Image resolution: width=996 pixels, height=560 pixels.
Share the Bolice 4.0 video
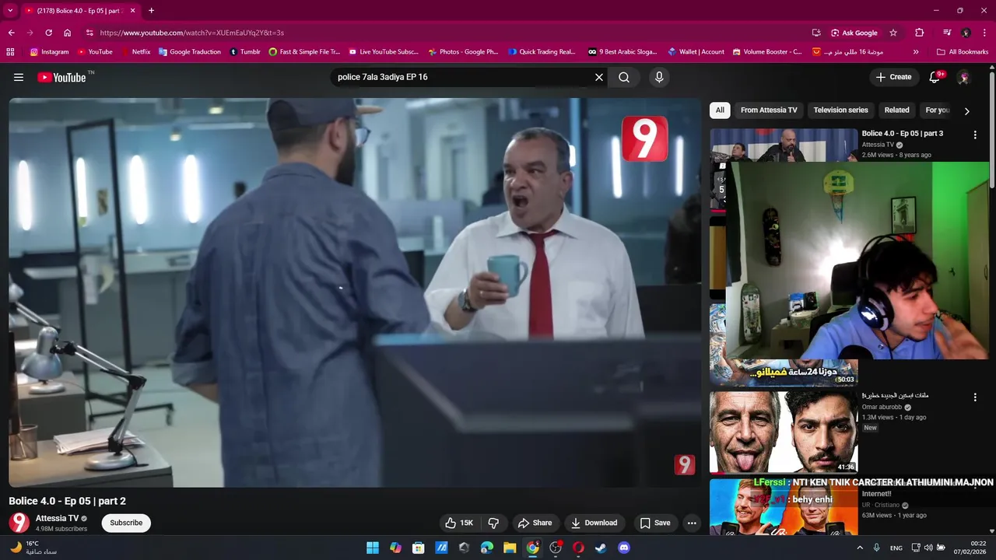coord(535,523)
